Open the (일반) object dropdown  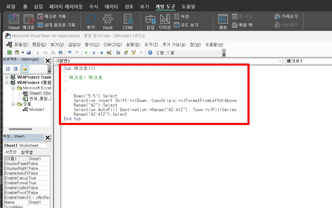(x=280, y=61)
